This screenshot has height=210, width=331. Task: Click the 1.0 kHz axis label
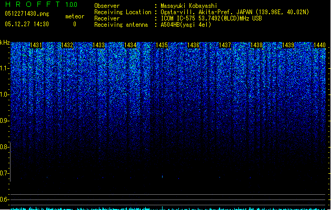(x=5, y=94)
